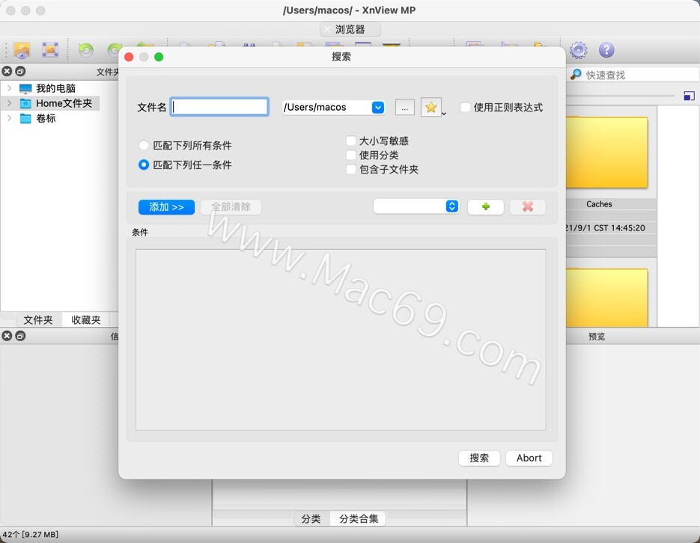The image size is (700, 543).
Task: Open the XnView MP settings gear icon
Action: point(578,49)
